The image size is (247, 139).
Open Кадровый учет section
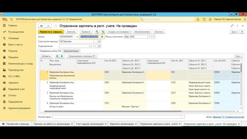point(16,89)
